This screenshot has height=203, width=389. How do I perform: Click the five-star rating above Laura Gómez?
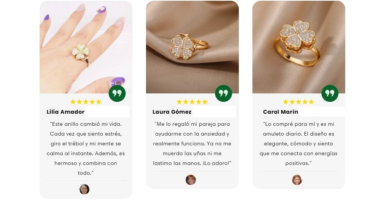click(x=192, y=102)
